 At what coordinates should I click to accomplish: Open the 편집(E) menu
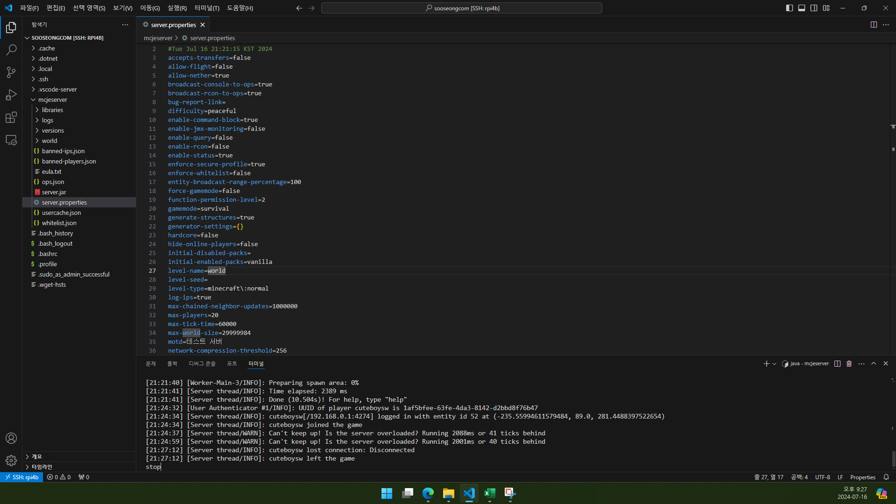click(56, 8)
